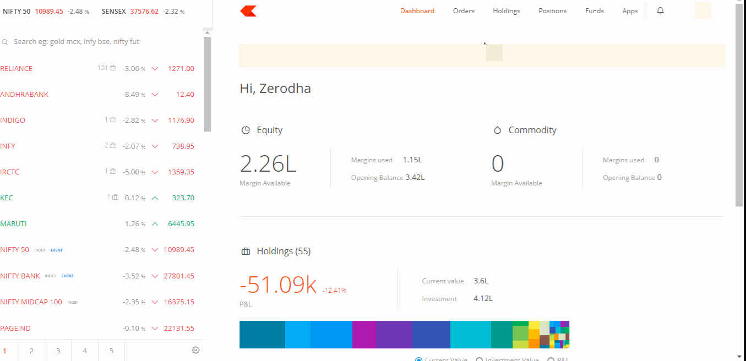Click the down arrow on ANDHRABANK row
Image resolution: width=746 pixels, height=361 pixels.
tap(155, 95)
